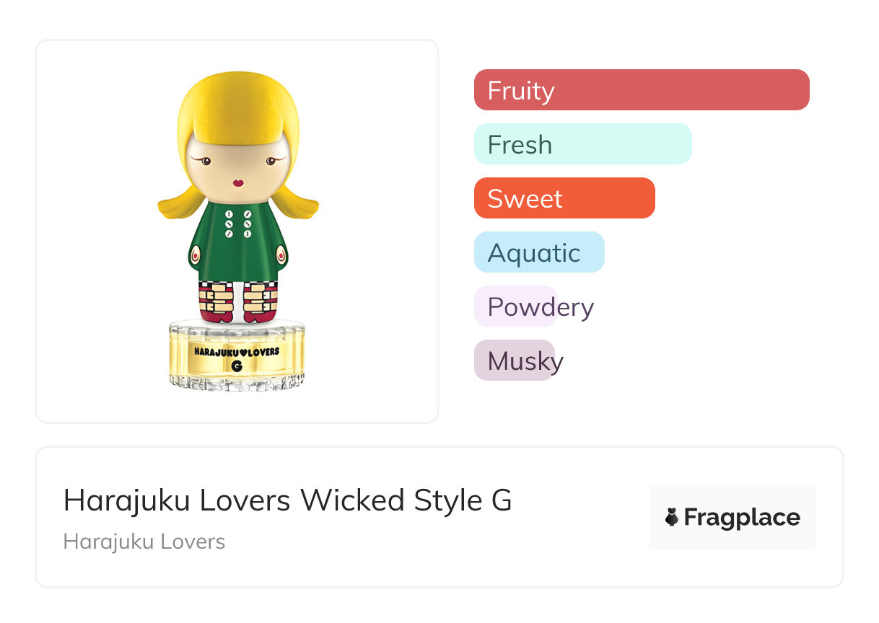Select the Fresh accord bar
879x623 pixels.
pyautogui.click(x=582, y=144)
